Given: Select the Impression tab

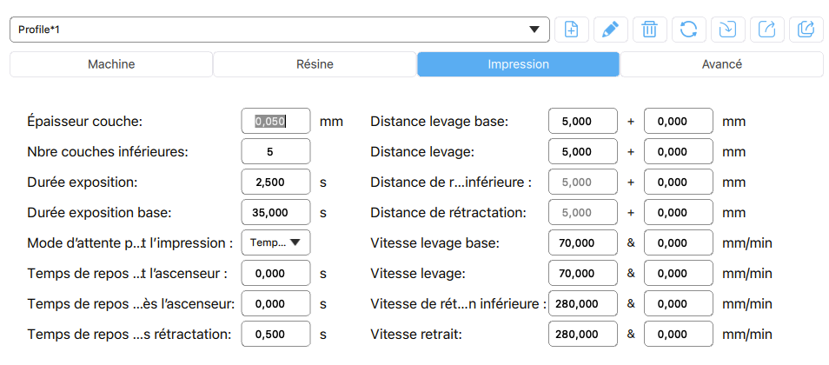Looking at the screenshot, I should click(x=518, y=64).
